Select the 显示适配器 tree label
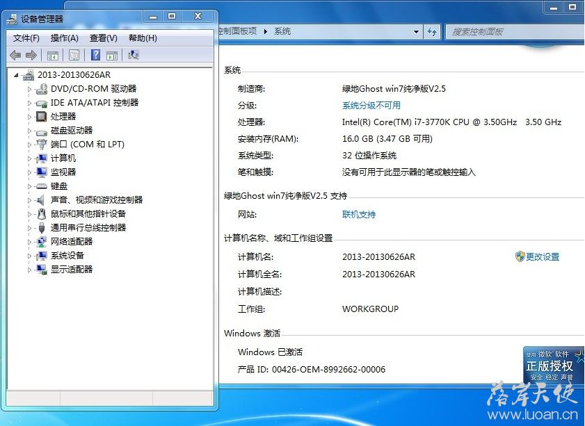 tap(72, 269)
